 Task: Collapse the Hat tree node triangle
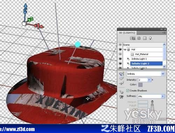click(125, 50)
